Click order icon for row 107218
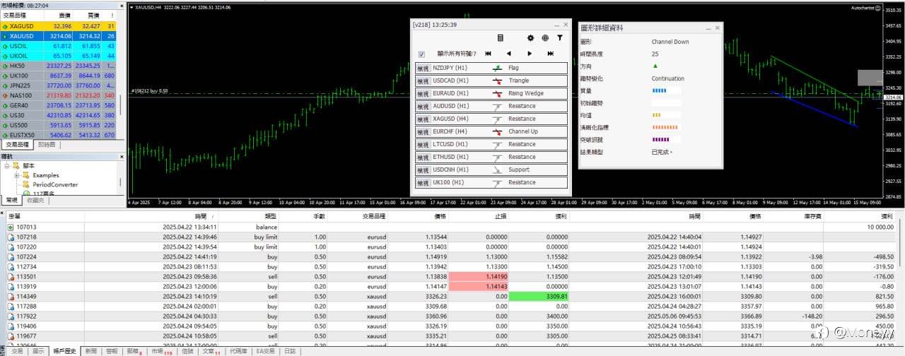The width and height of the screenshot is (905, 356). [10, 237]
